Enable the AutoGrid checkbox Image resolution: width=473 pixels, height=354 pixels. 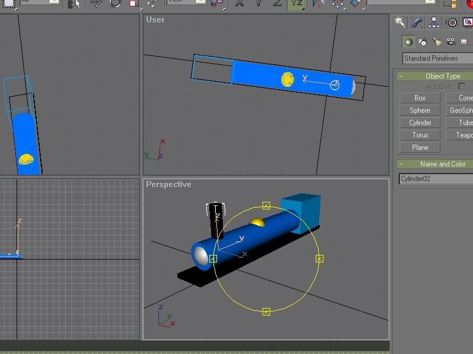click(462, 86)
